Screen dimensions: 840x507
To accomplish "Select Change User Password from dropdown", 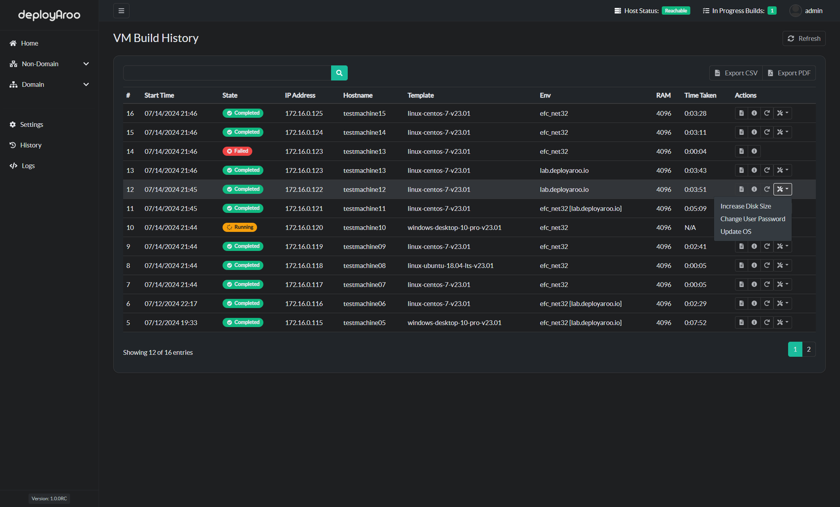I will pyautogui.click(x=753, y=219).
